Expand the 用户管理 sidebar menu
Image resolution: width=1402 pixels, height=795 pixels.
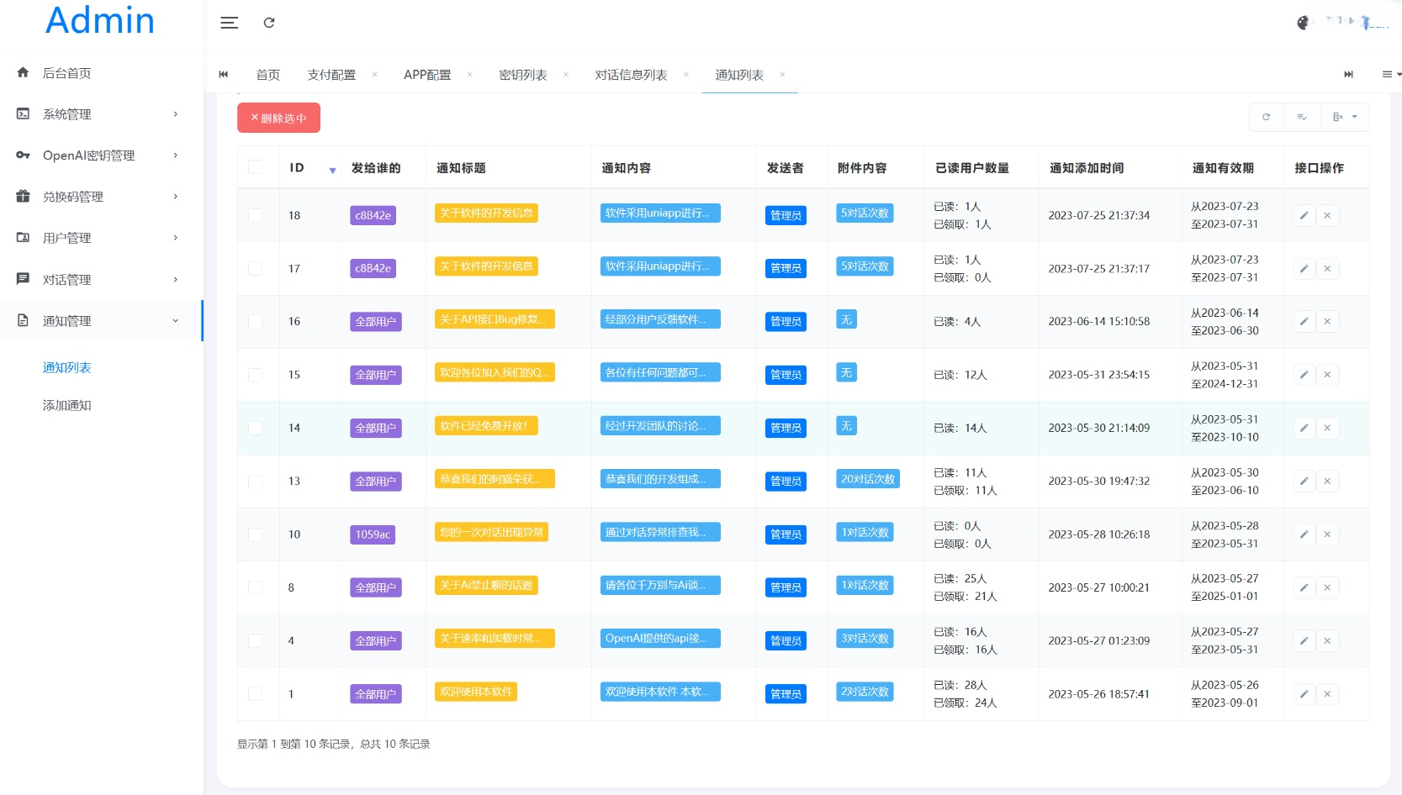pyautogui.click(x=101, y=238)
